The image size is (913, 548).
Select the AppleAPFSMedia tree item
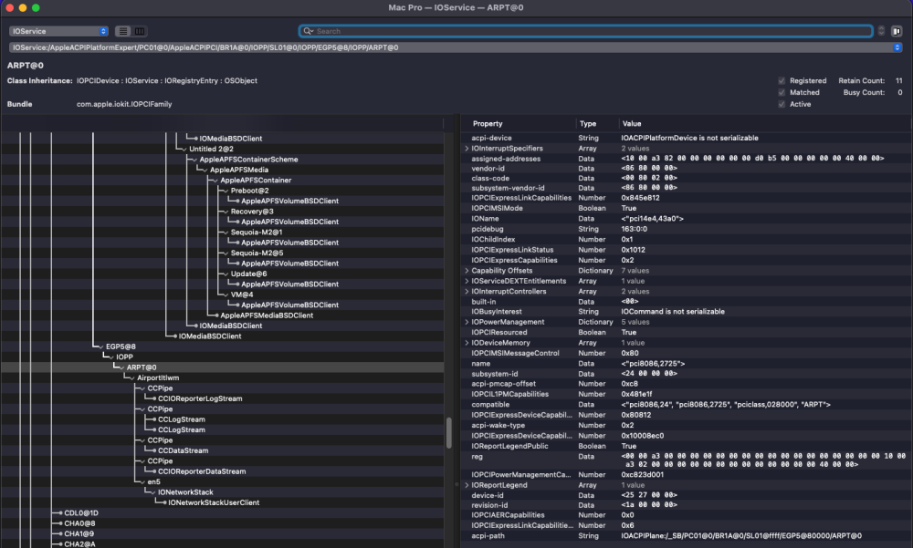click(x=239, y=170)
